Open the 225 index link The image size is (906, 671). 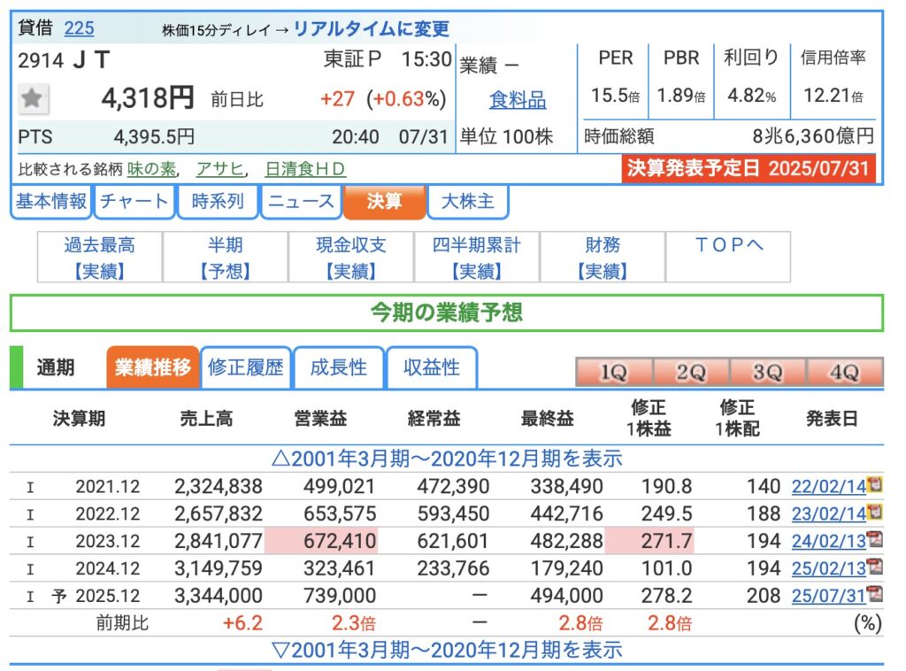pyautogui.click(x=79, y=28)
